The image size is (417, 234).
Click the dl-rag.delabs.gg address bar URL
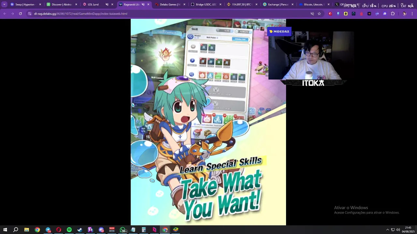tap(80, 14)
